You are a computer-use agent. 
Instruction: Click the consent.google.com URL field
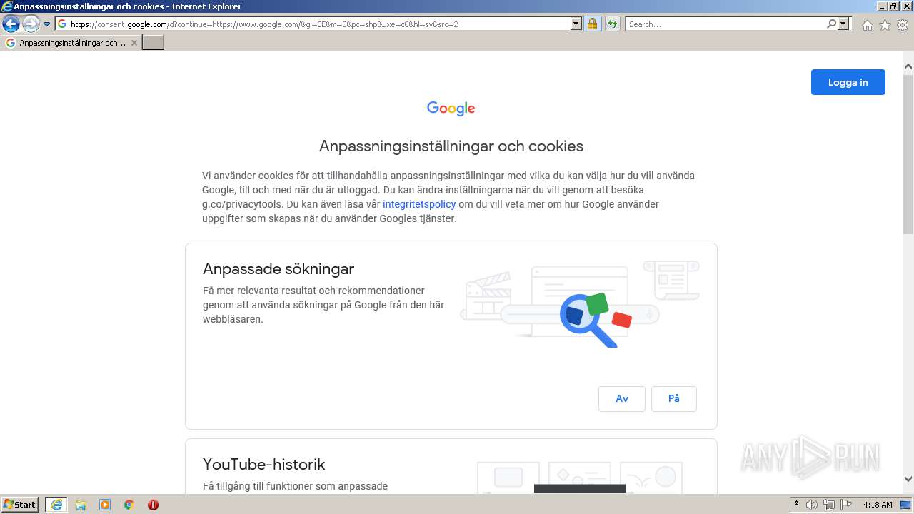(319, 24)
